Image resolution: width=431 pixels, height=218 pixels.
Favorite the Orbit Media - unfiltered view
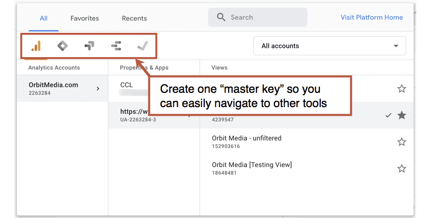[401, 142]
